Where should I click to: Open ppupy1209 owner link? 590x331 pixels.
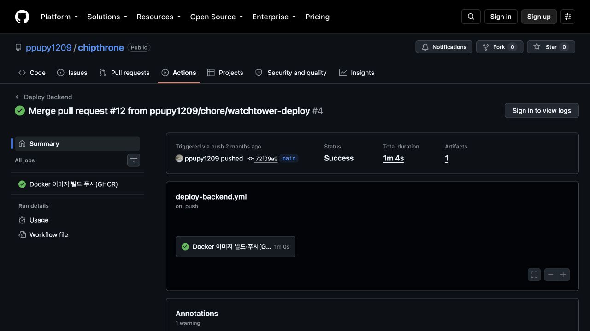click(49, 47)
